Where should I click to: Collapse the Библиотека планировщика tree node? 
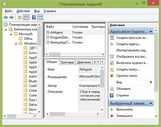[6, 30]
